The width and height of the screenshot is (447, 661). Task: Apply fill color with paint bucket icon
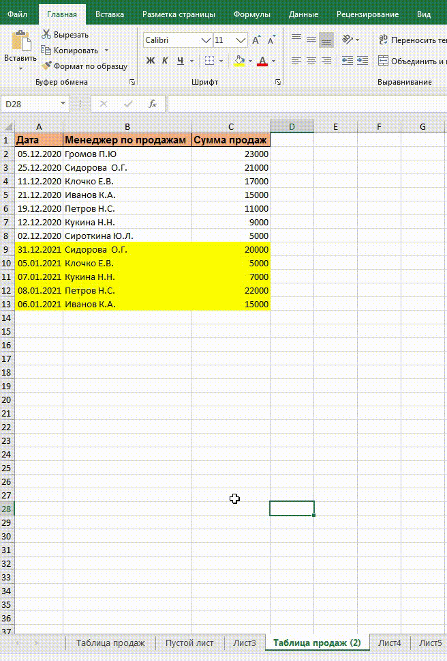coord(240,61)
